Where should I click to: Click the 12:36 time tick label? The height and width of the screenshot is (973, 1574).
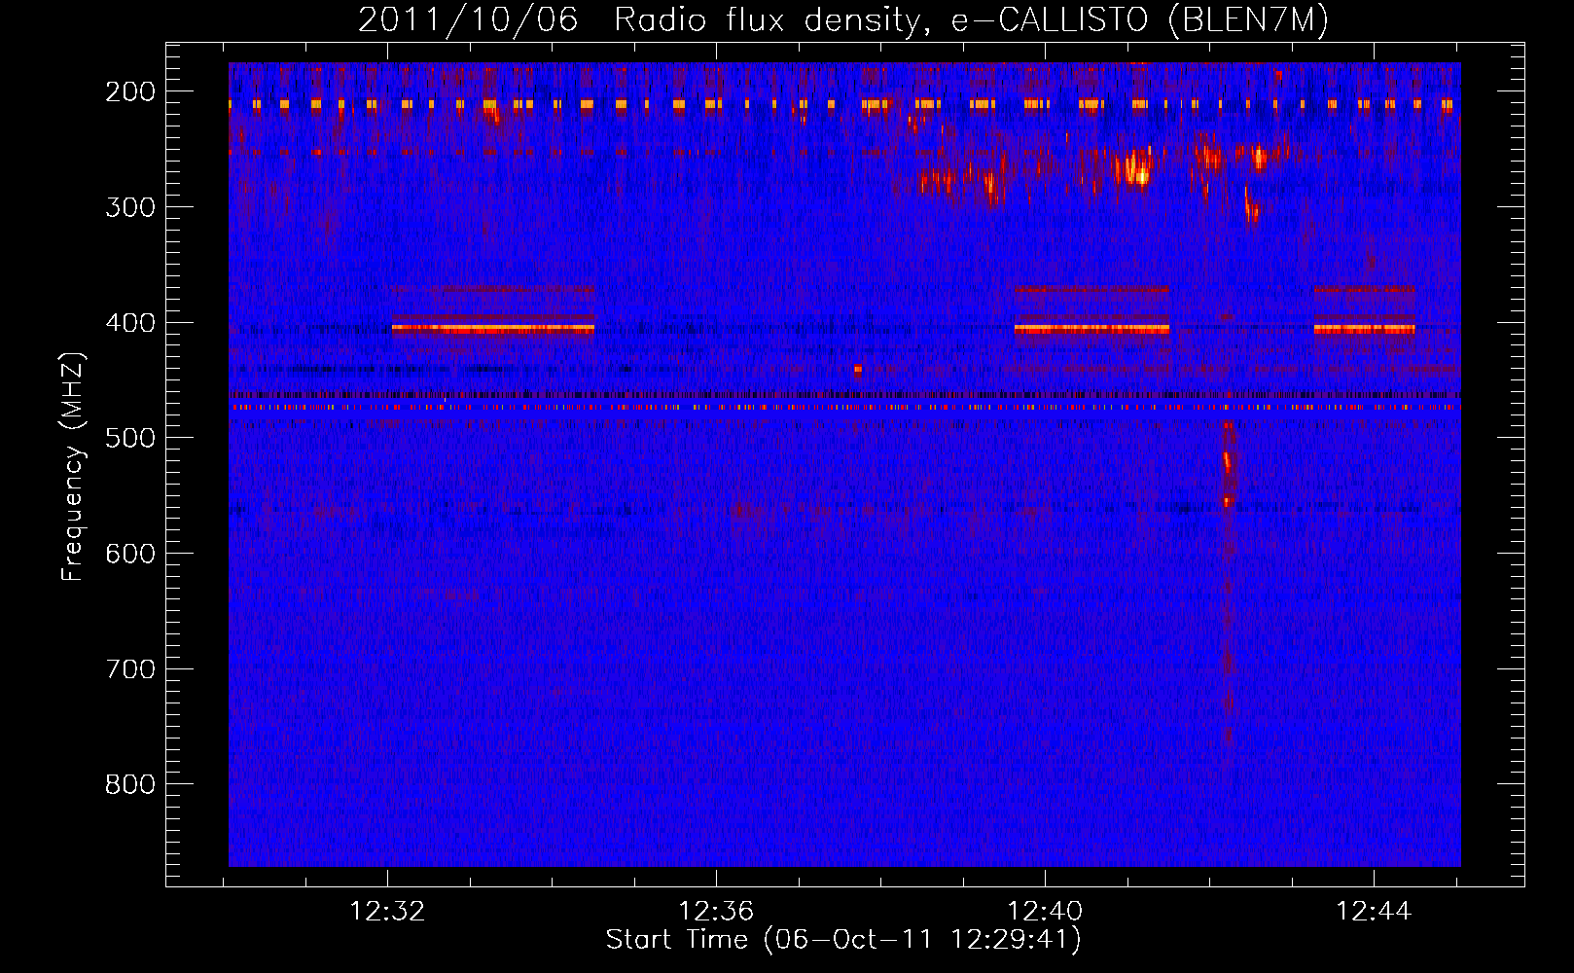716,912
